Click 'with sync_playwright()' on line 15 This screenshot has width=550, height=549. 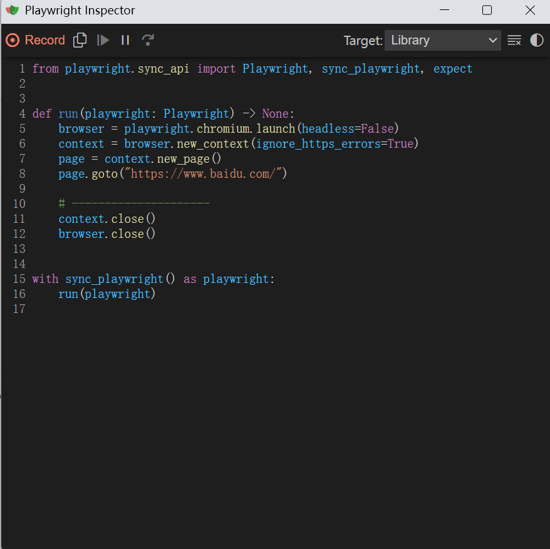[x=103, y=279]
